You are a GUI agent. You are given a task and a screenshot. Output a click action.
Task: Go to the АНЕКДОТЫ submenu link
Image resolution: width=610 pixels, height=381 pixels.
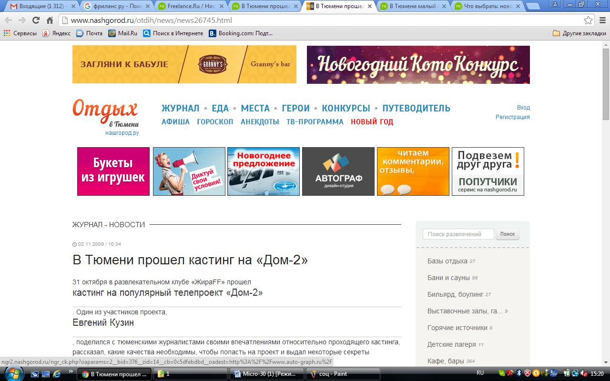260,121
